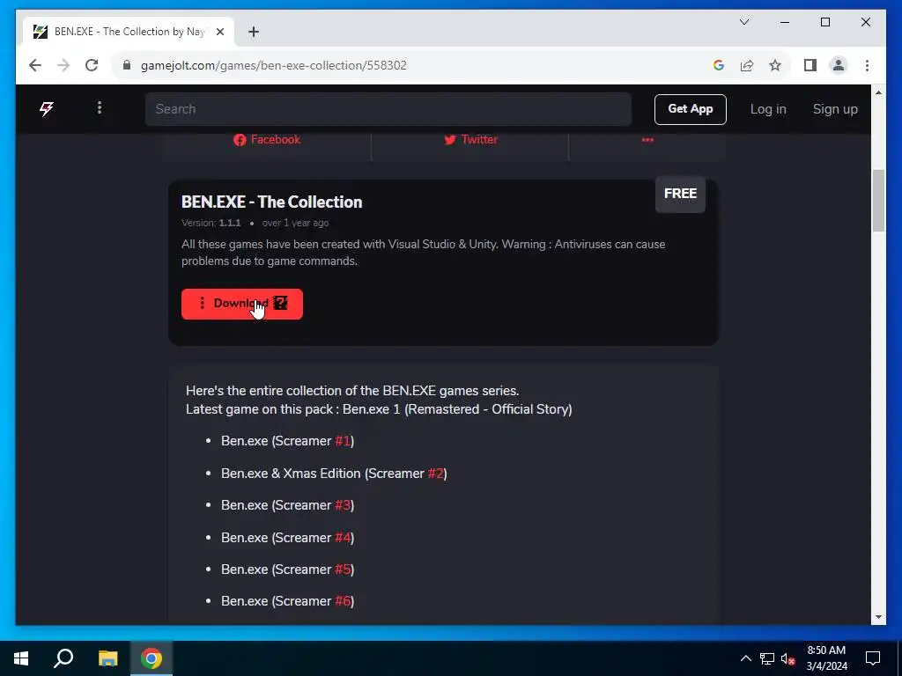This screenshot has width=902, height=676.
Task: Select the BEN.EXE - The Collection tab
Action: point(129,32)
